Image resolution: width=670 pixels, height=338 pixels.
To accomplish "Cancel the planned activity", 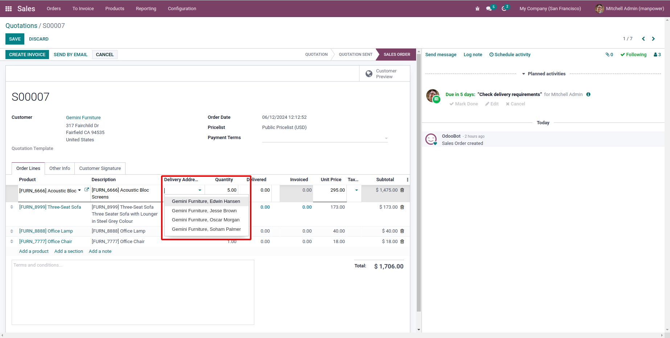I will click(515, 104).
